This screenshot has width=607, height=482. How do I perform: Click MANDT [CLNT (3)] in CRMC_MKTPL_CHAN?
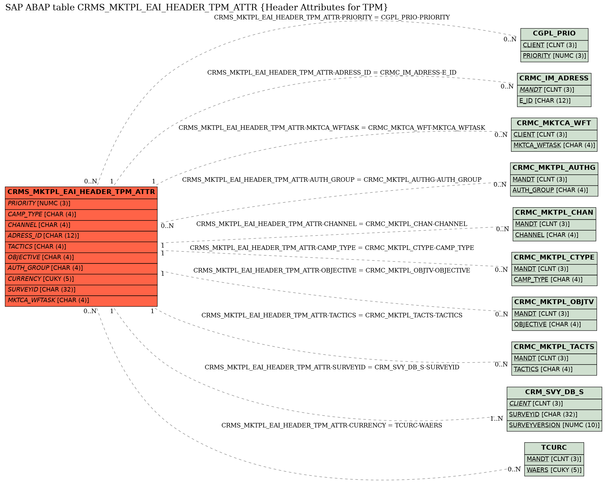pos(554,224)
